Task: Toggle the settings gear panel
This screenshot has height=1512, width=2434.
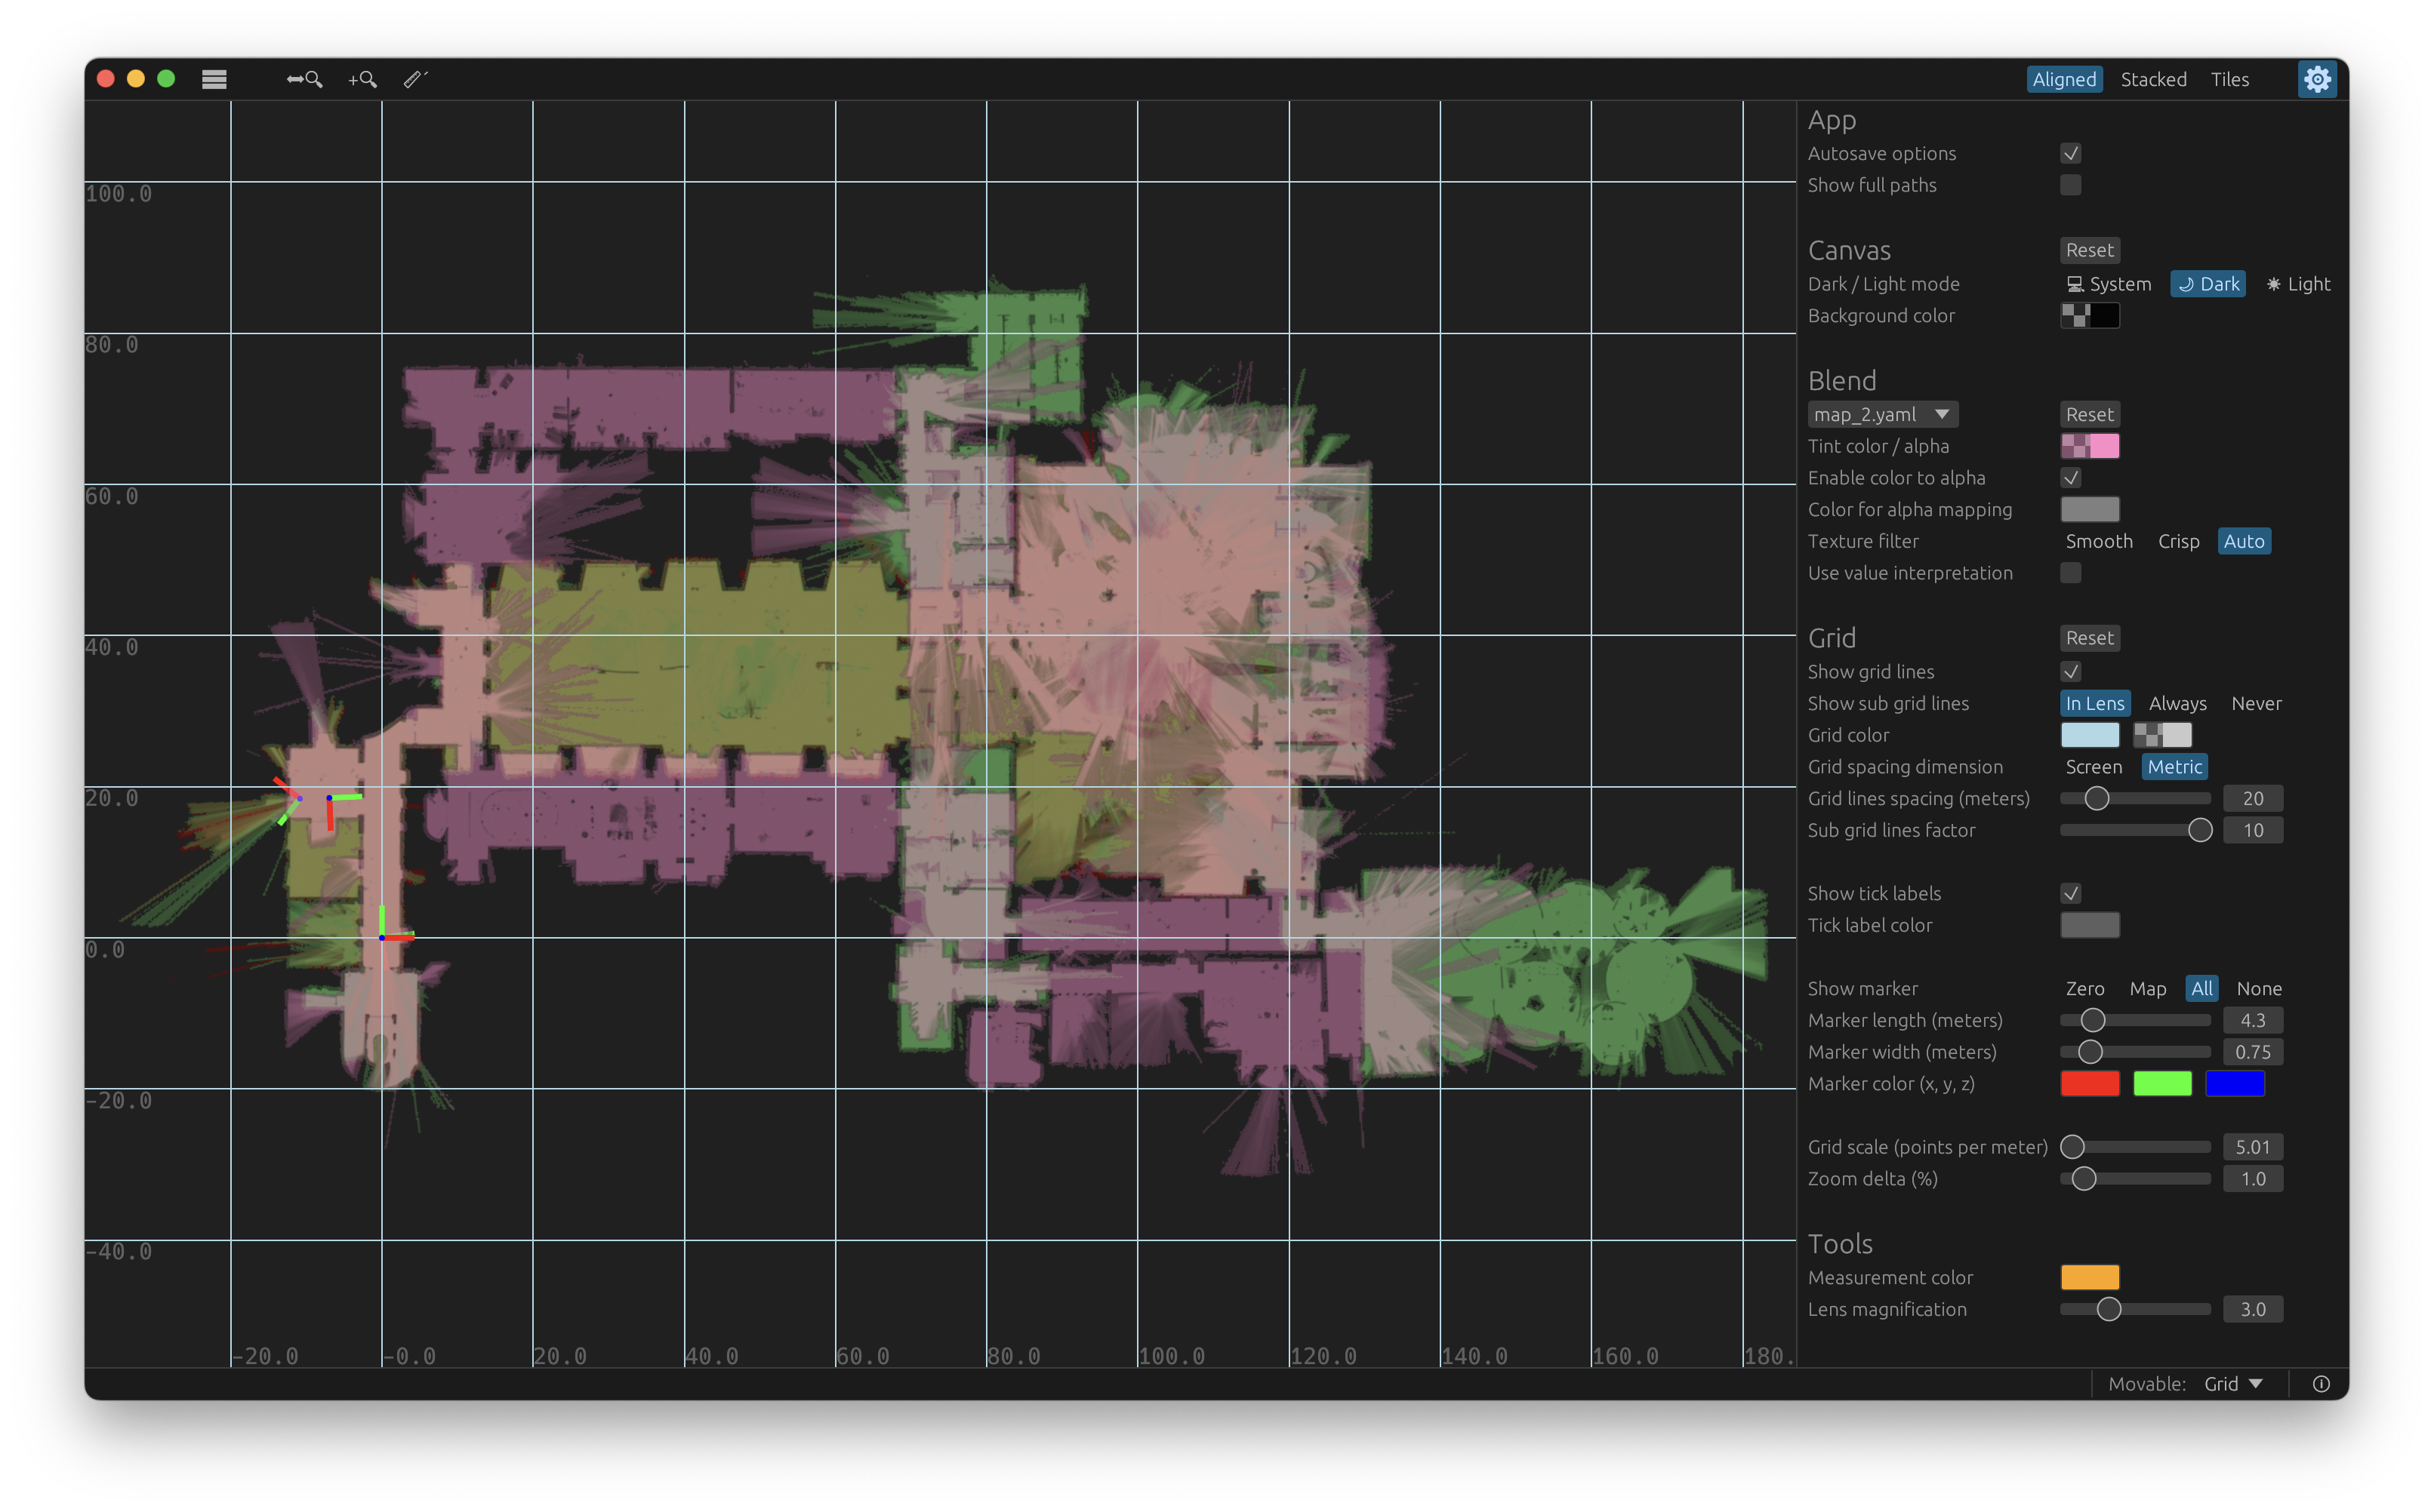Action: [x=2317, y=79]
